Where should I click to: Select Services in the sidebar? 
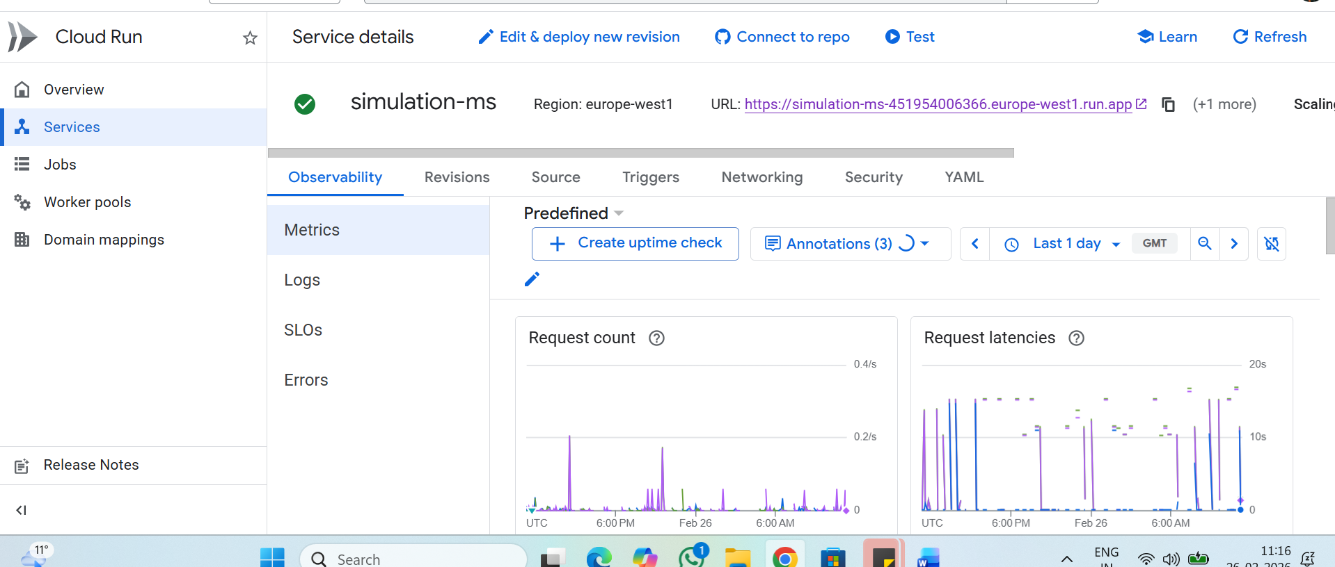134,127
